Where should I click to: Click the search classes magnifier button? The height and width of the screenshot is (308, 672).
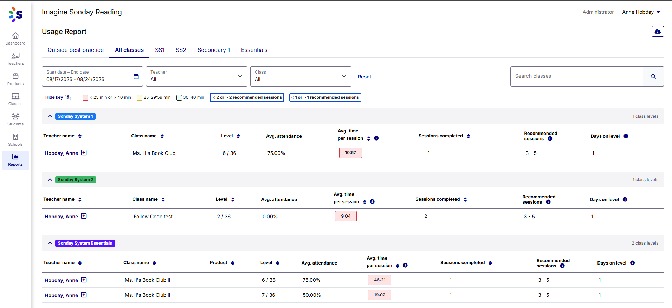[x=653, y=76]
